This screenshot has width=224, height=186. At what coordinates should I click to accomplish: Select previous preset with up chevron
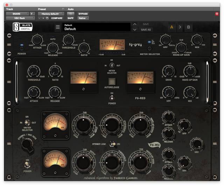tap(135, 24)
